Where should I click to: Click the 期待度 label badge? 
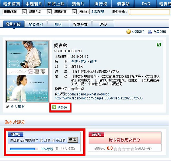(15, 134)
